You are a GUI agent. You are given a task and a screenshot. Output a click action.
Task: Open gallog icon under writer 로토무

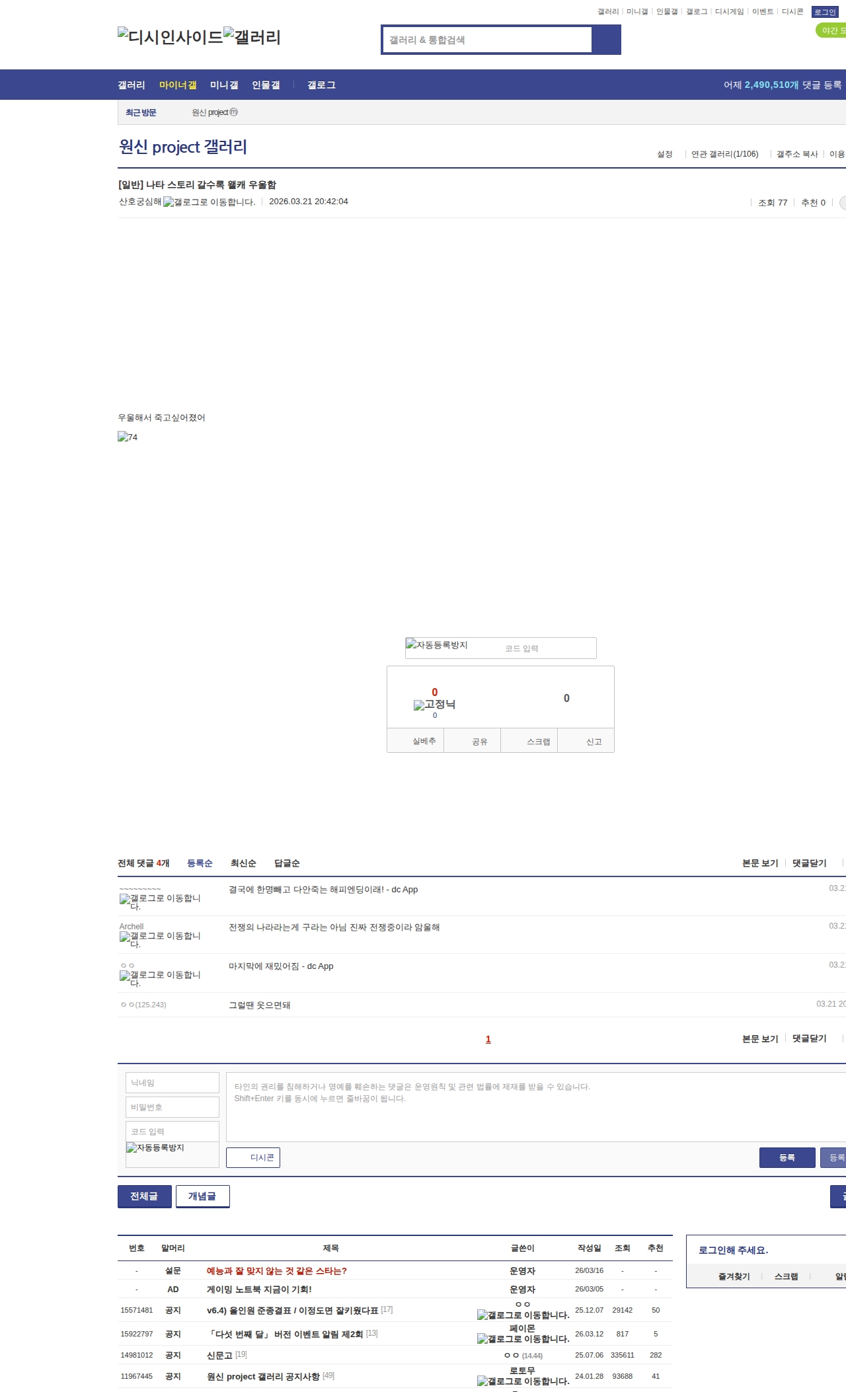pyautogui.click(x=523, y=1381)
